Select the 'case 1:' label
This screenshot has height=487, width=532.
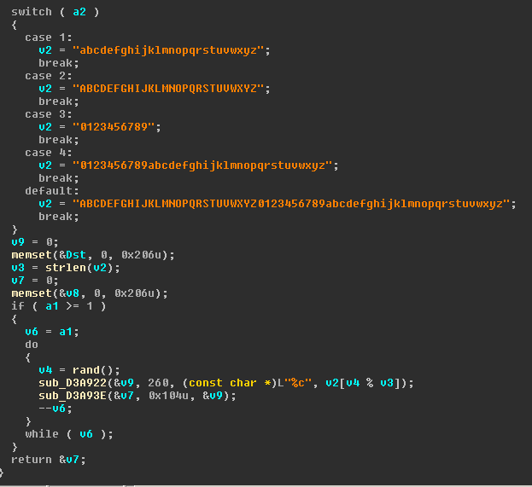click(x=49, y=38)
